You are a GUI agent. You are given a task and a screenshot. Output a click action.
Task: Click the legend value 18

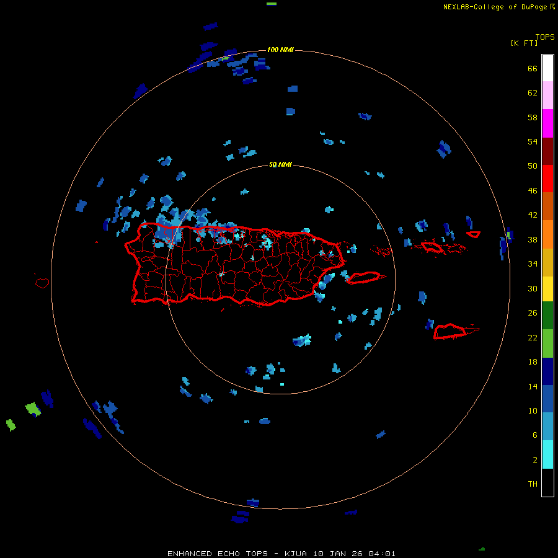[533, 362]
